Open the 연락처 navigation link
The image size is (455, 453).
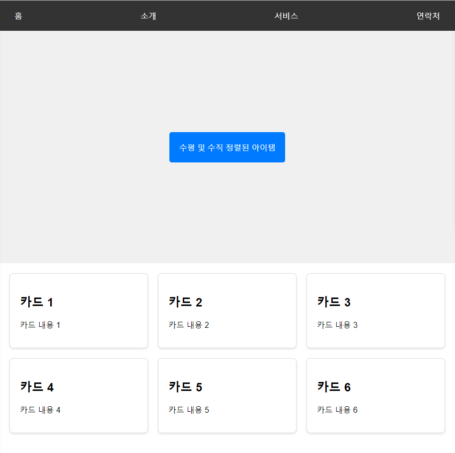click(428, 16)
